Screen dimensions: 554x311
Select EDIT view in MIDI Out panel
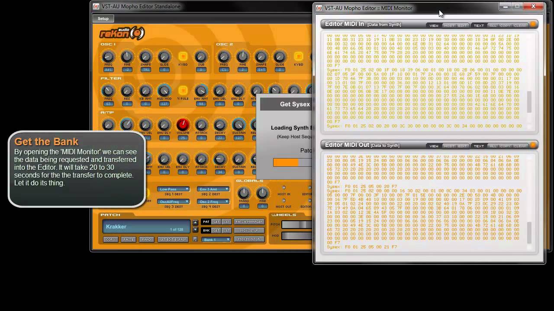click(462, 146)
